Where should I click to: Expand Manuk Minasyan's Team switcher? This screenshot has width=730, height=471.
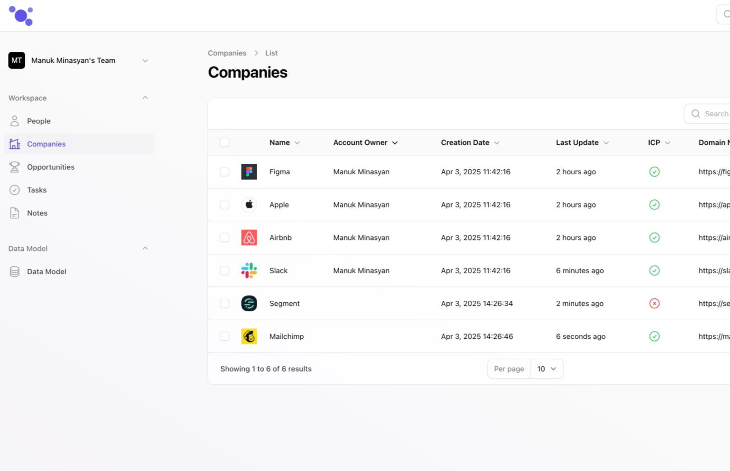tap(145, 60)
